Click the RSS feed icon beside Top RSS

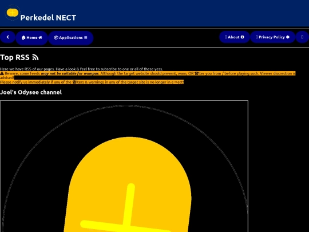point(35,57)
